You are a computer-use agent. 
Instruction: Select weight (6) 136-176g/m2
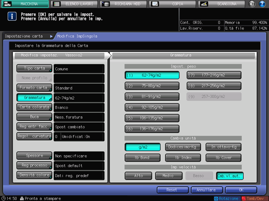pos(152,129)
